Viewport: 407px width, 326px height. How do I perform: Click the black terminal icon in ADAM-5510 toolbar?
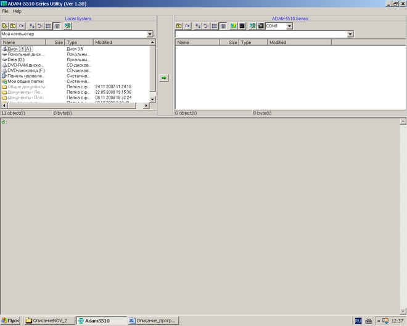242,26
